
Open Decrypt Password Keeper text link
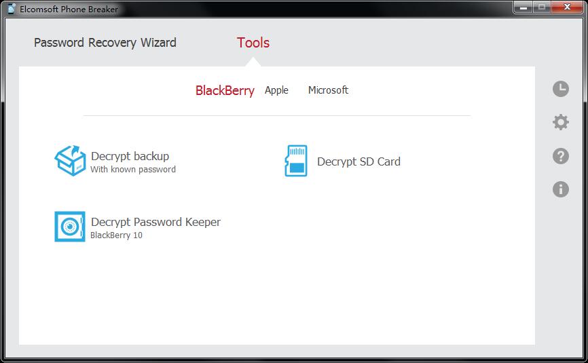pos(155,222)
